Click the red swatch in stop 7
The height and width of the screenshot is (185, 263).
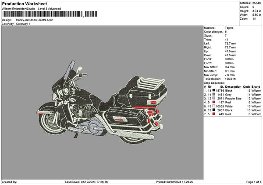(213, 114)
